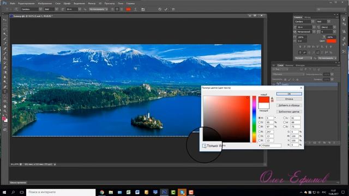Image resolution: width=349 pixels, height=196 pixels.
Task: Open anti-aliasing dropdown in options bar
Action: point(99,9)
